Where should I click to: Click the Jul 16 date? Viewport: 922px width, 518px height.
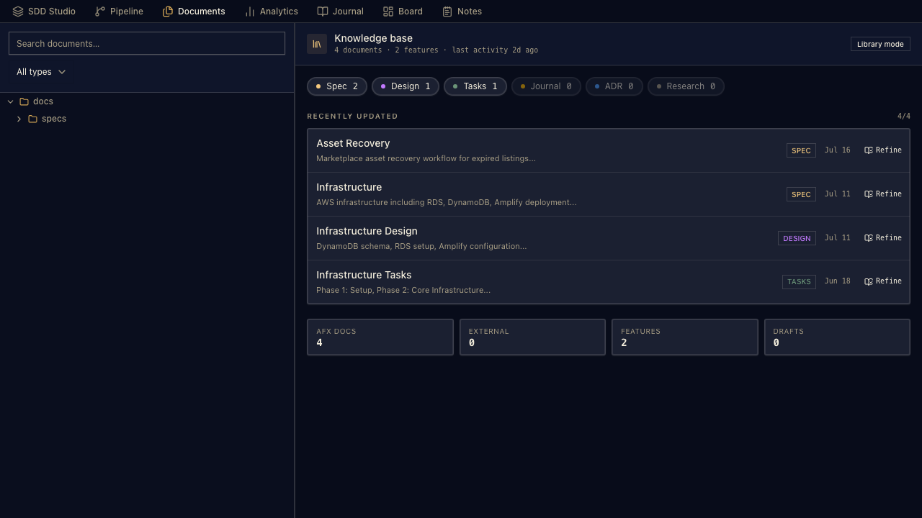click(838, 150)
